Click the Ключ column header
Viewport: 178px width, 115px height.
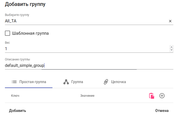[x=15, y=96]
